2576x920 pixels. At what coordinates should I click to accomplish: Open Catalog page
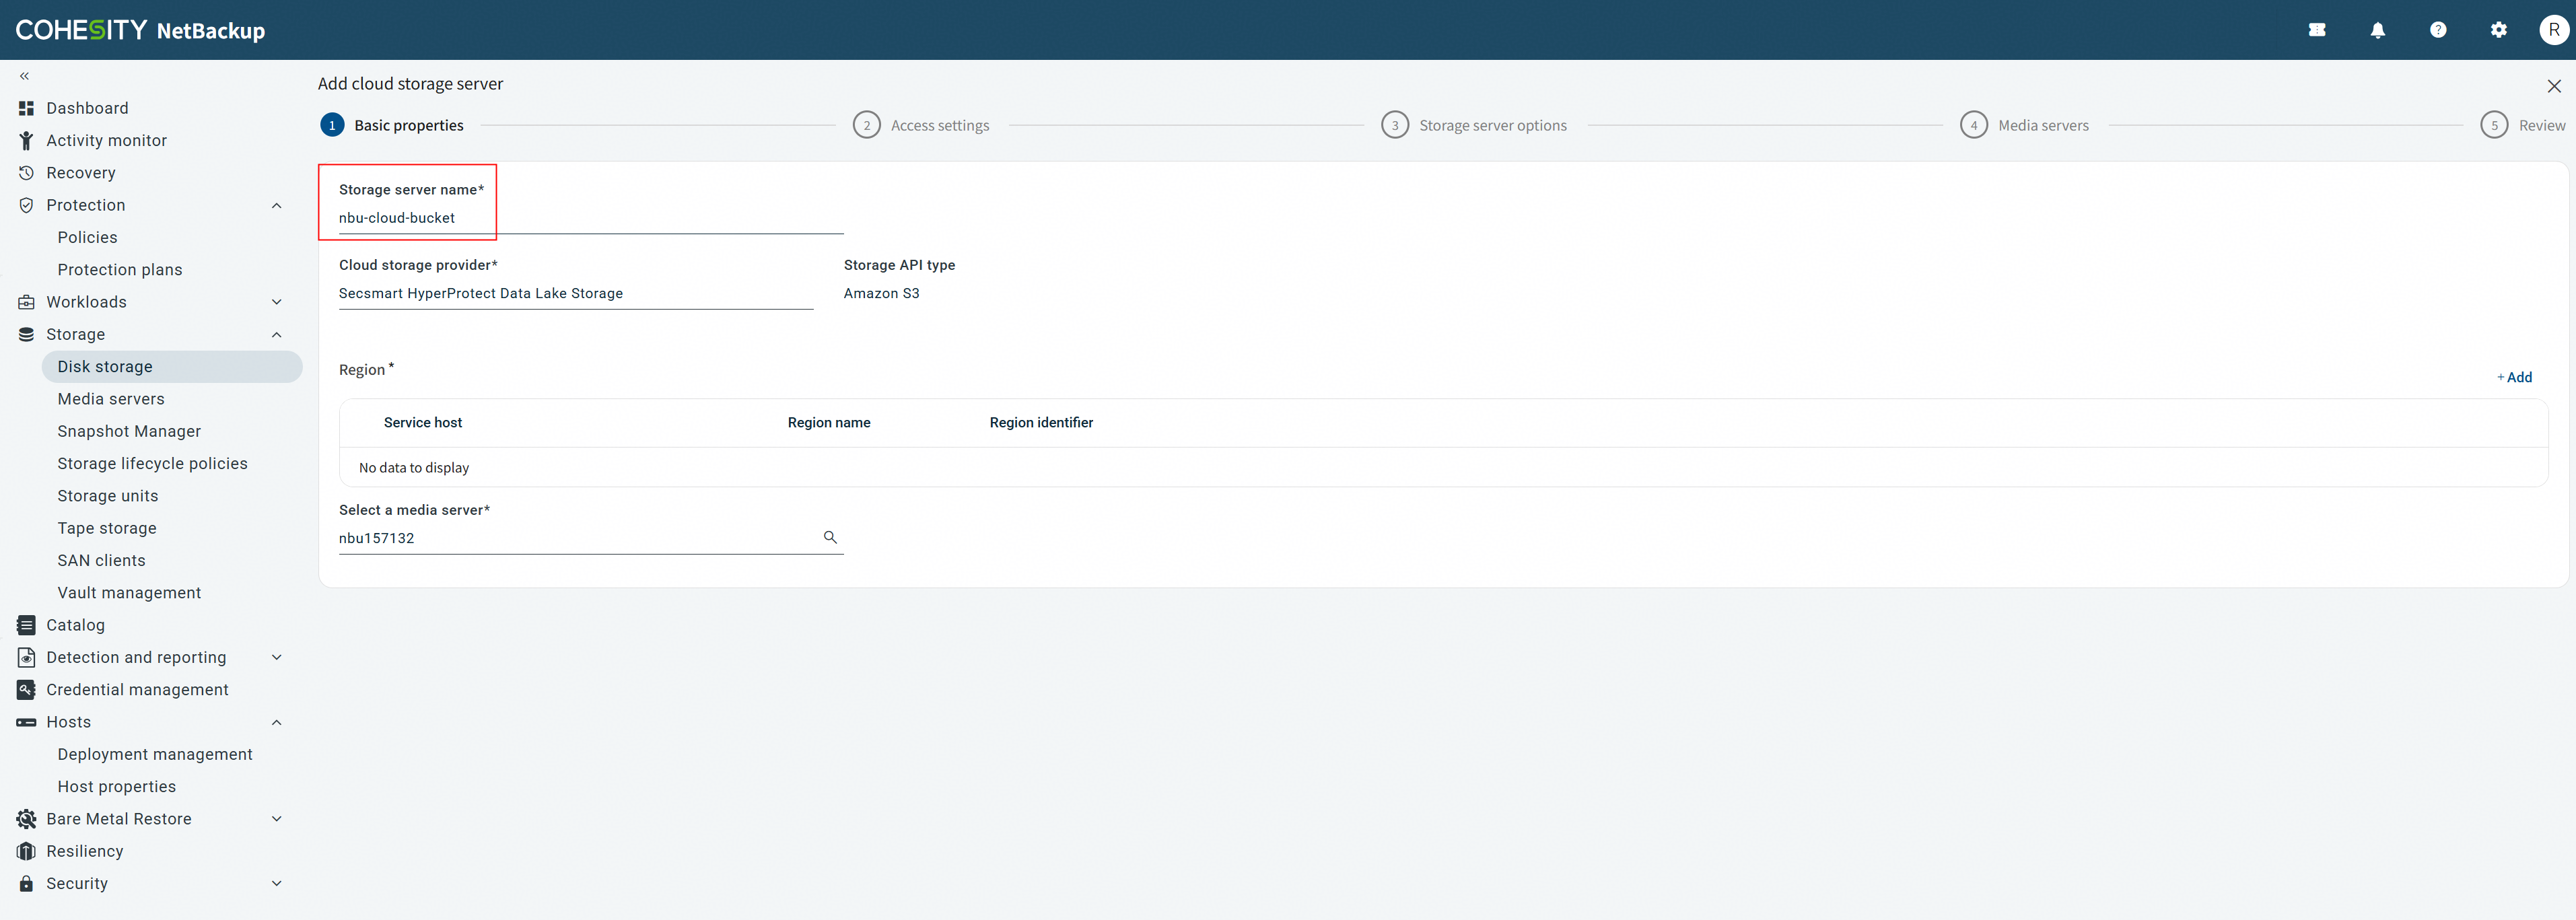point(75,625)
